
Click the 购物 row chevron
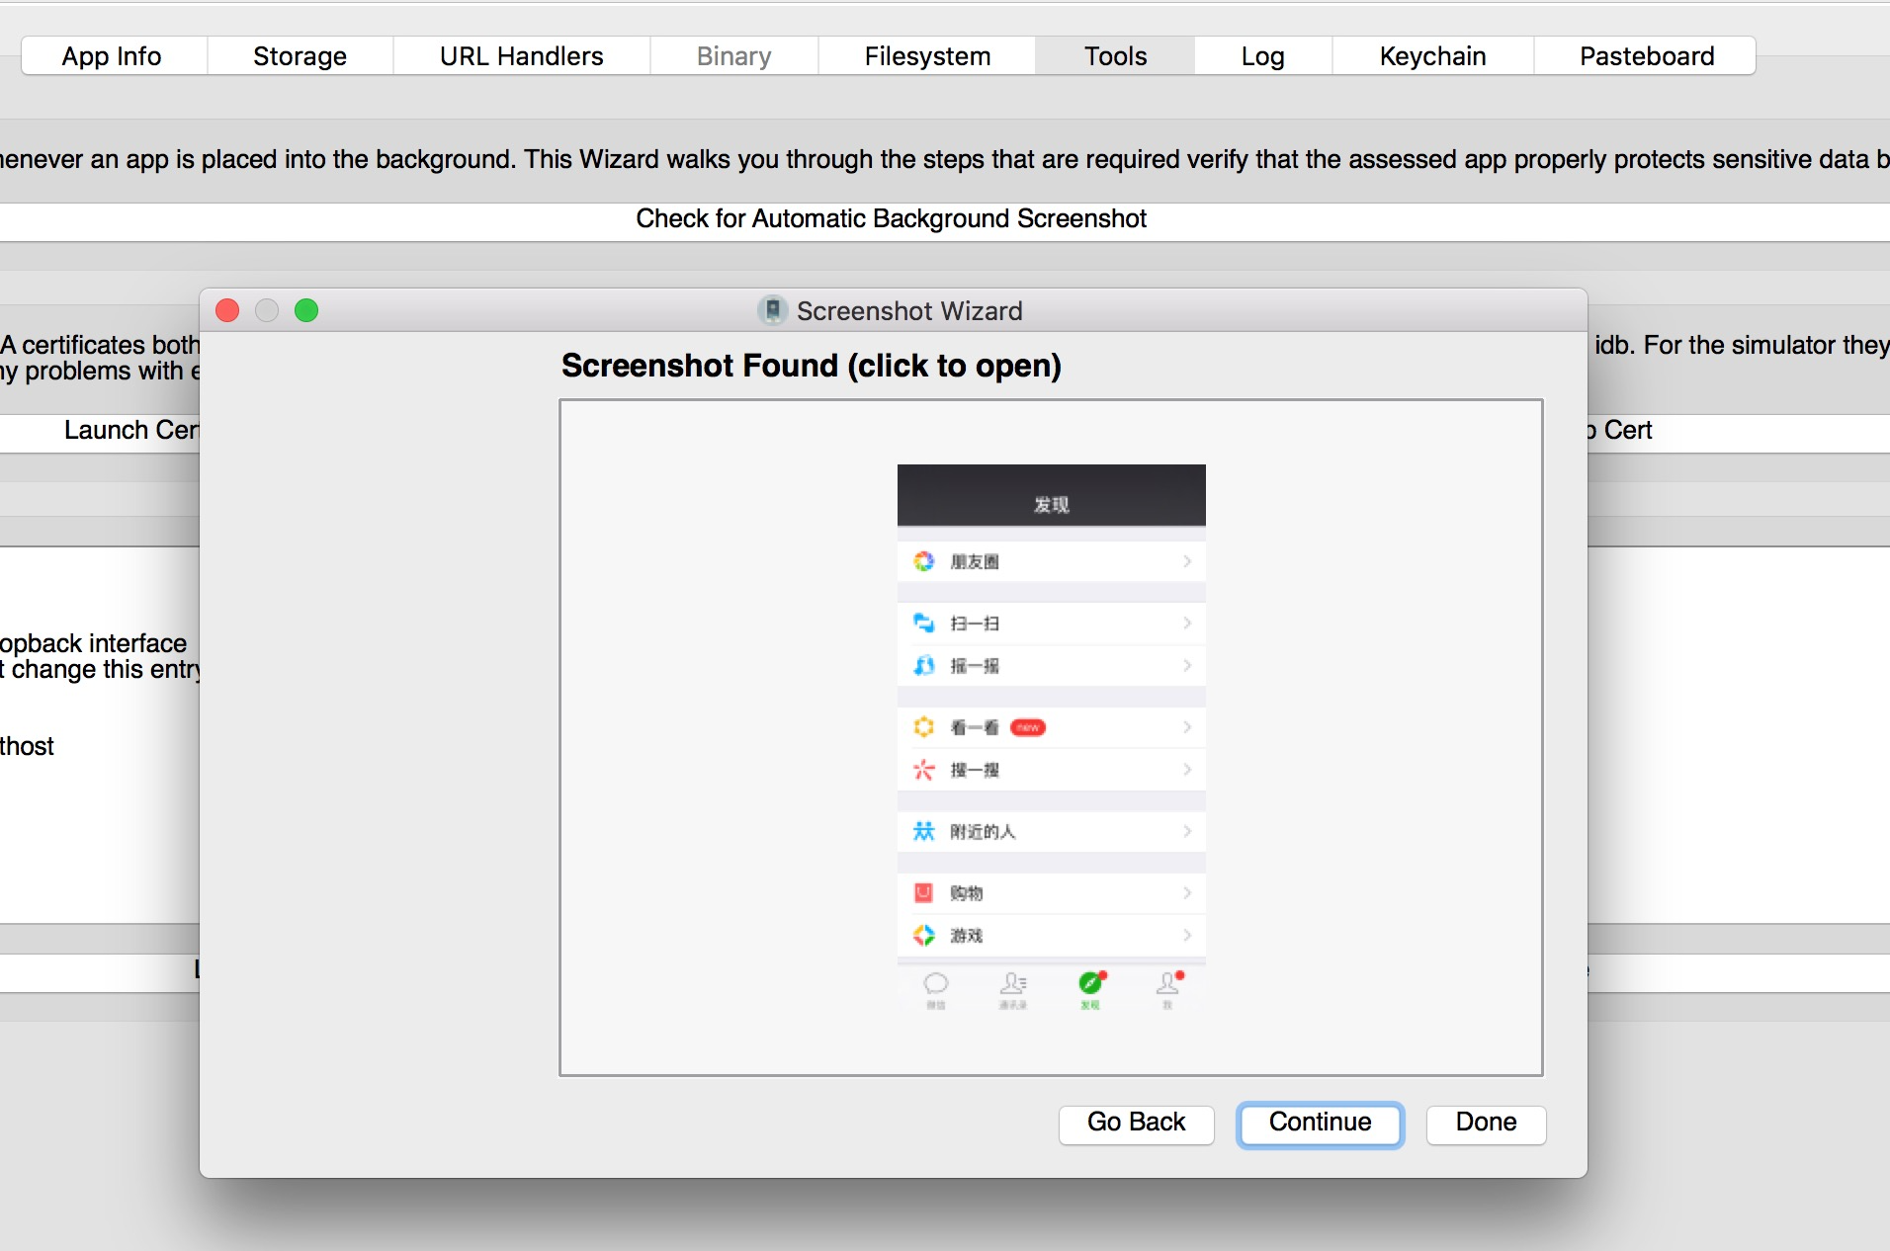(1187, 892)
